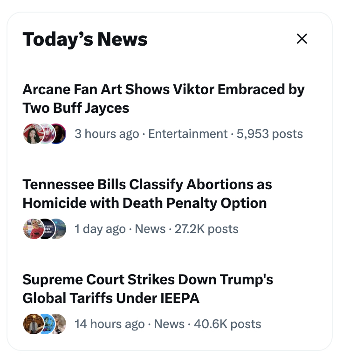
Task: Click the "14 hours ago" timestamp
Action: [x=110, y=324]
